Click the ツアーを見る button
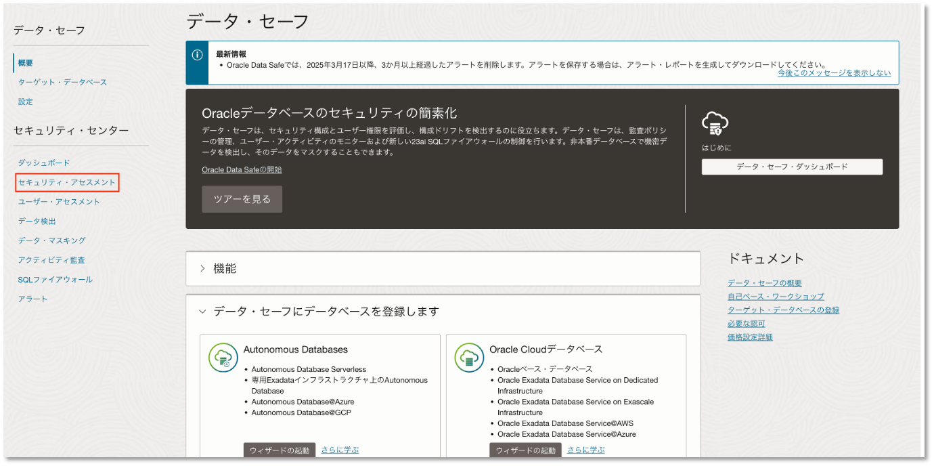 (242, 198)
